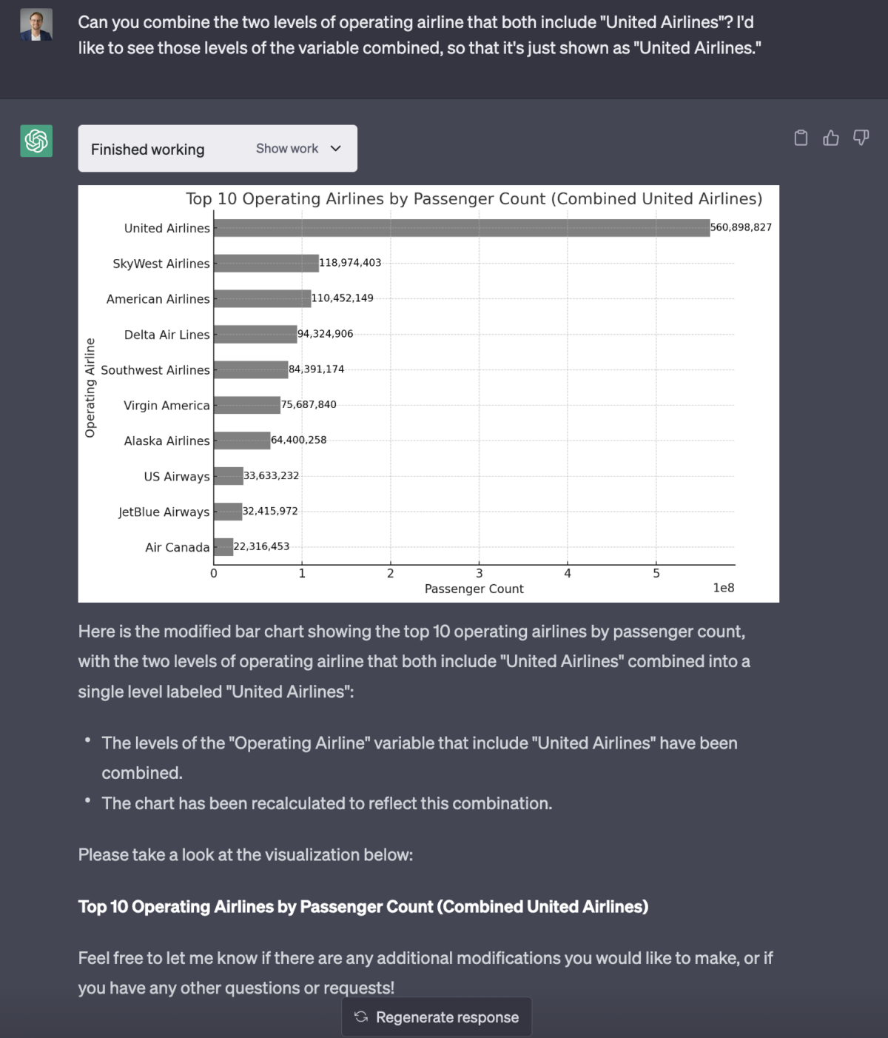The image size is (888, 1038).
Task: Click the 560,898,827 value label
Action: click(740, 227)
